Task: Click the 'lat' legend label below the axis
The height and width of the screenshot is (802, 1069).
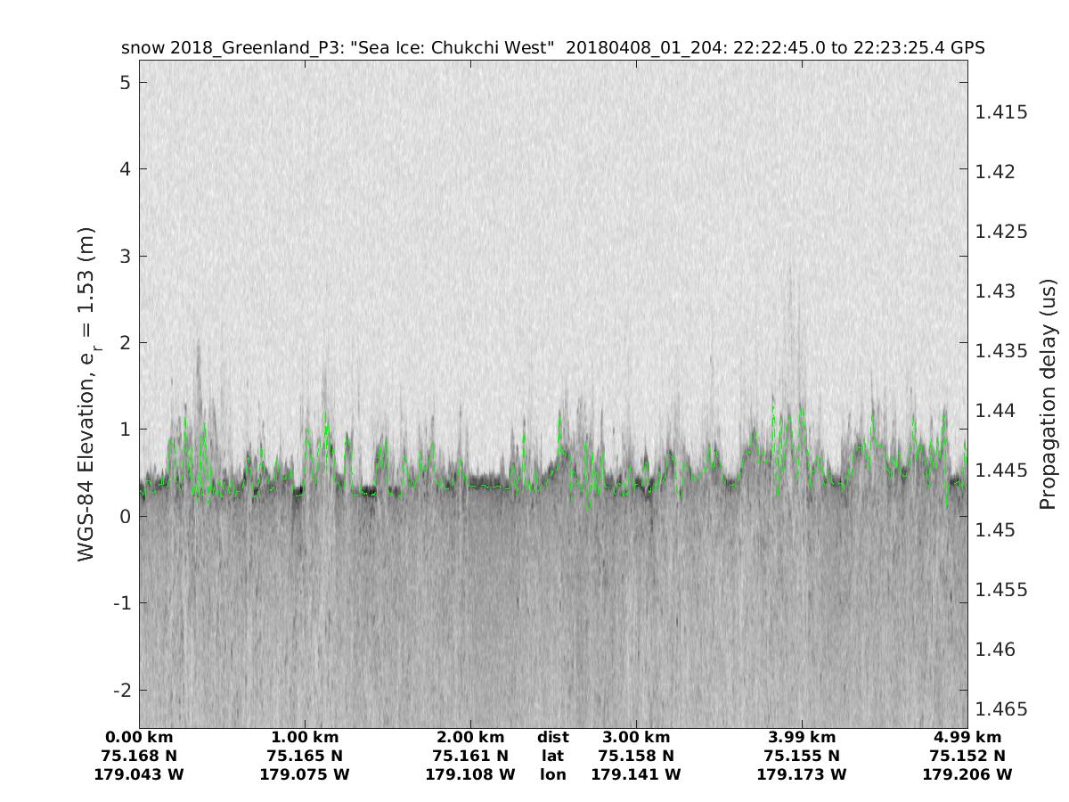Action: [552, 756]
